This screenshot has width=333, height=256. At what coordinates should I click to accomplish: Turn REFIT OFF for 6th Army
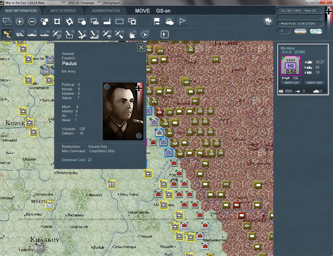point(314,83)
